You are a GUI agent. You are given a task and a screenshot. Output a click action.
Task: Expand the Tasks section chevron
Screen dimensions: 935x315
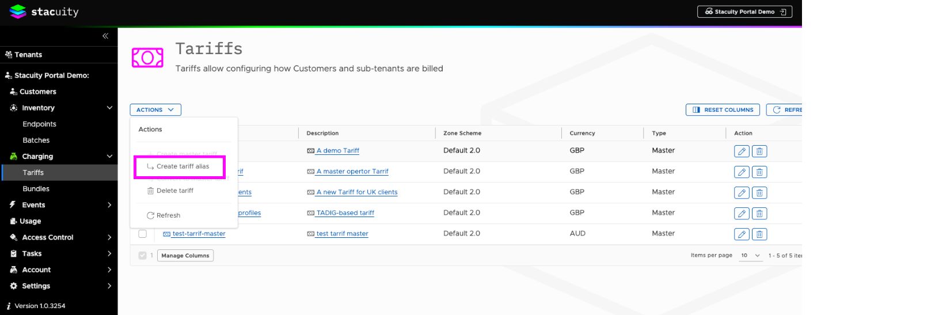(109, 253)
